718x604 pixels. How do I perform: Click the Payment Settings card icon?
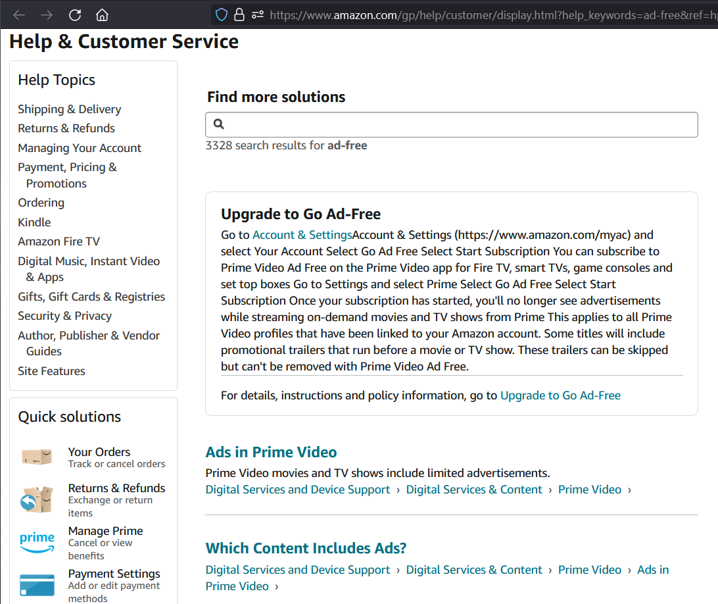point(37,585)
